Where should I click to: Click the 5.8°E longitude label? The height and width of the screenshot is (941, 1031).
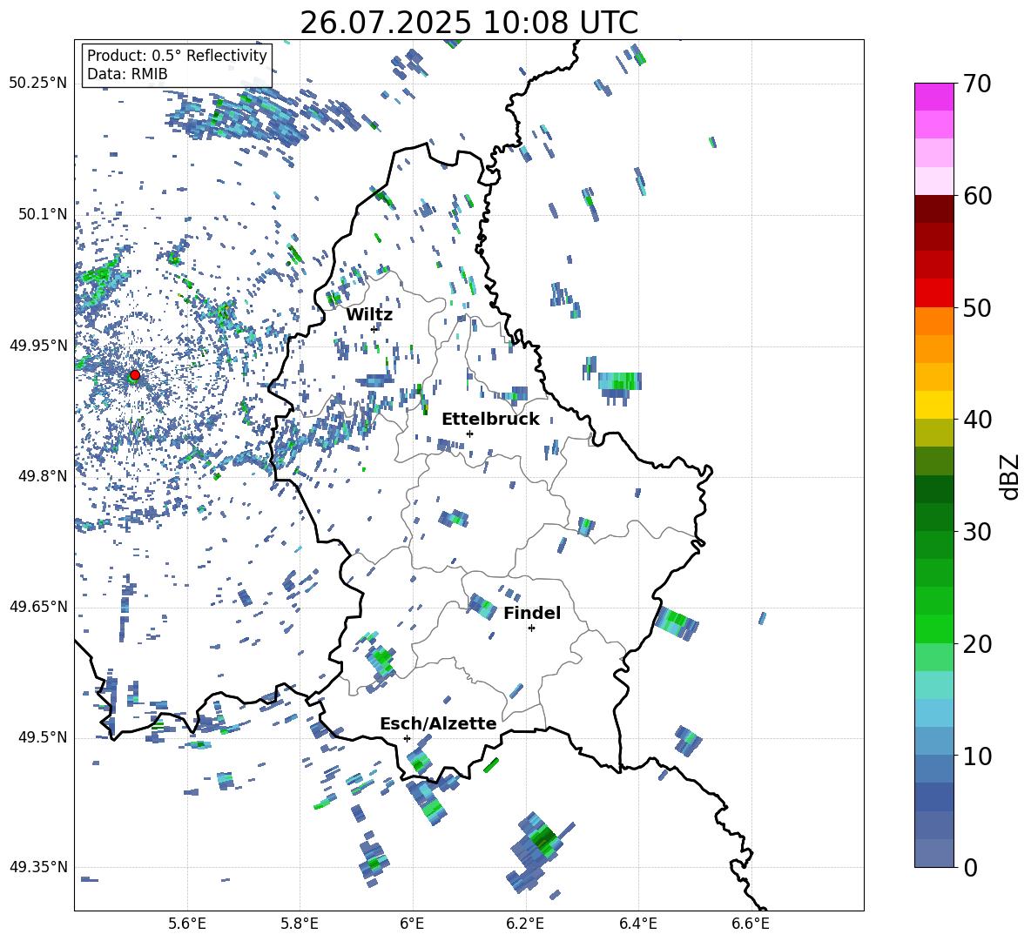(300, 924)
